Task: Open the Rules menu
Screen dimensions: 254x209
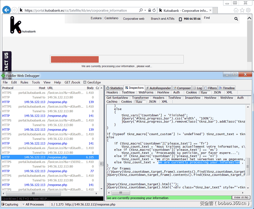Action: point(24,82)
